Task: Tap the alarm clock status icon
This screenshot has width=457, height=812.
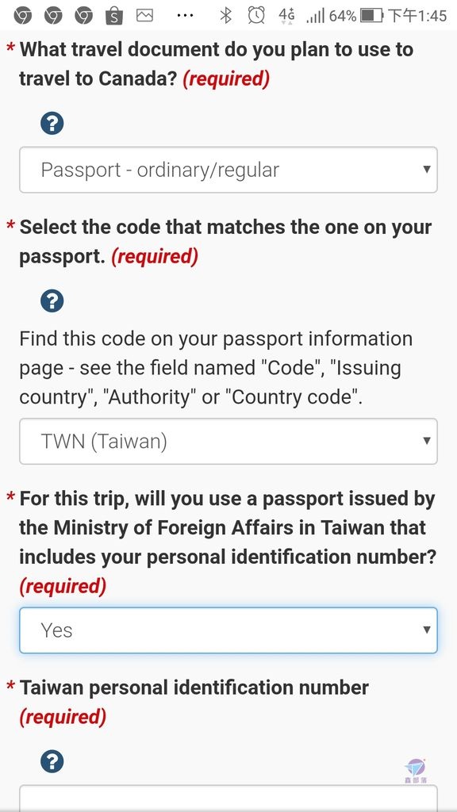Action: 256,16
